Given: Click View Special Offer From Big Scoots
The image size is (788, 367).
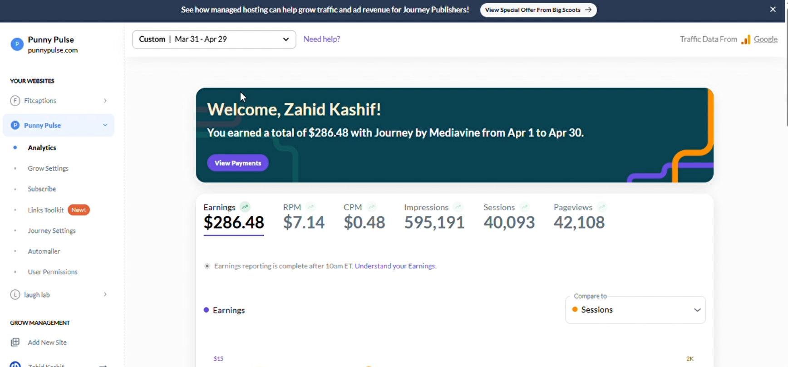Looking at the screenshot, I should [x=538, y=10].
